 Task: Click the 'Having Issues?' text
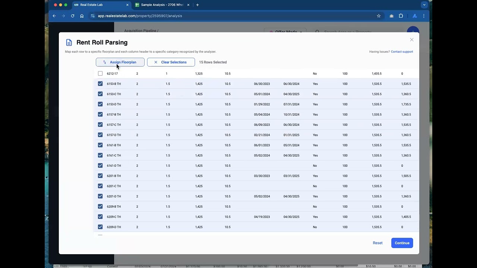(379, 52)
